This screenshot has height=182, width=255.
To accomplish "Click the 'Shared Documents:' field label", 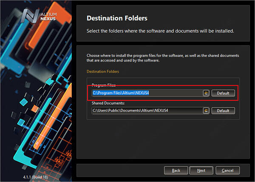I will [108, 103].
